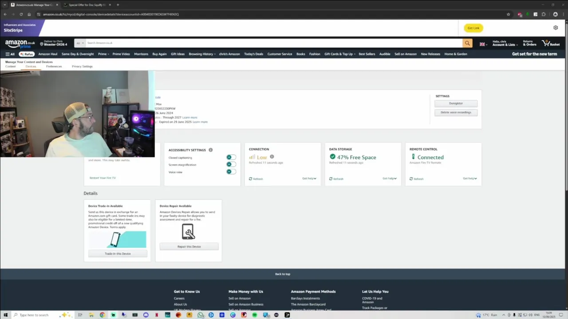Viewport: 568px width, 319px height.
Task: Switch to the Content tab
Action: 10,66
